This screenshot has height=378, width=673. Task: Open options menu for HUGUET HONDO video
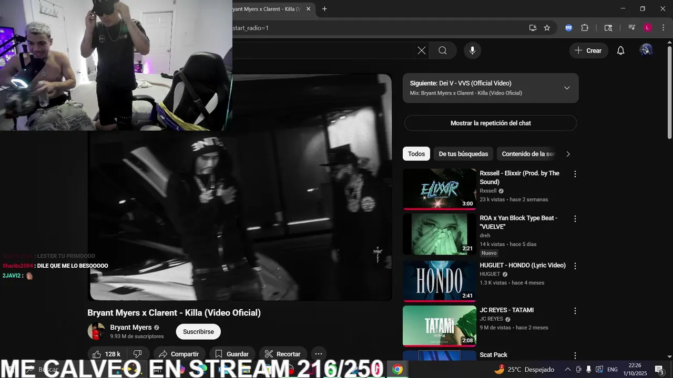click(x=575, y=266)
